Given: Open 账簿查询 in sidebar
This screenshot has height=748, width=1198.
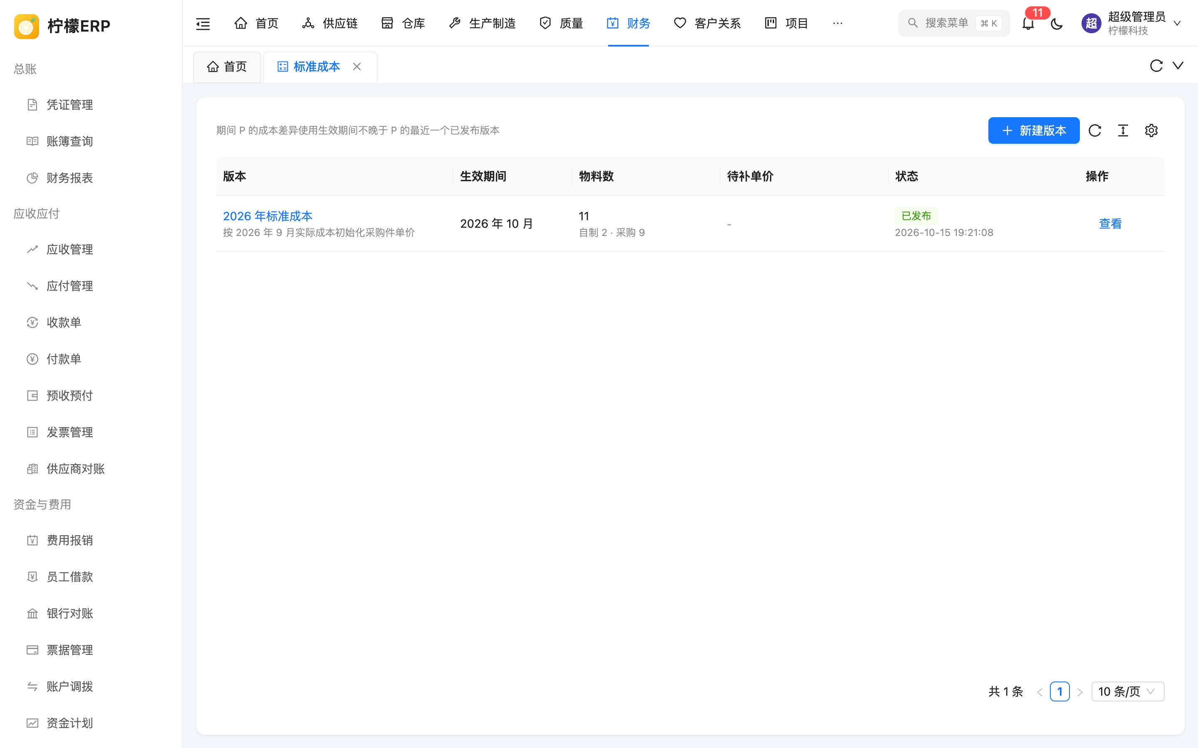Looking at the screenshot, I should 69,141.
